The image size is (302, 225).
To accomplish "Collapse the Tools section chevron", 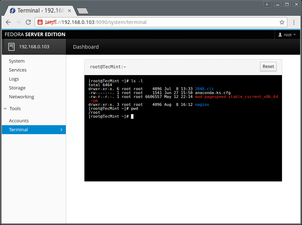I will coord(5,109).
